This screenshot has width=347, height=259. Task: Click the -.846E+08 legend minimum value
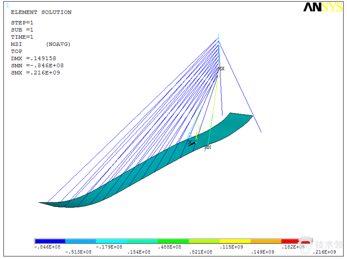[47, 247]
